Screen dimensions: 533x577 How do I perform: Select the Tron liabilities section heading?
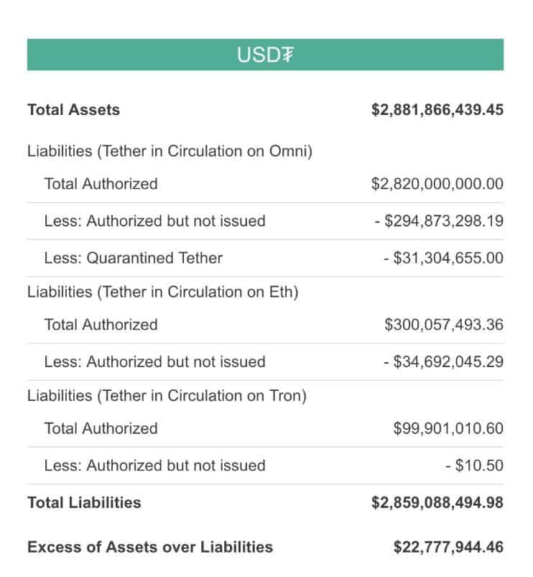167,396
